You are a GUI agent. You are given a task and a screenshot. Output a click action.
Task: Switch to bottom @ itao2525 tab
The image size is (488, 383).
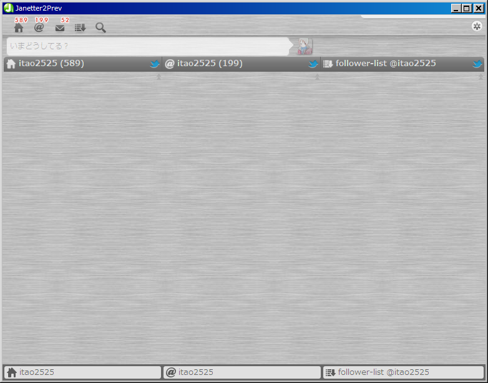(x=242, y=372)
